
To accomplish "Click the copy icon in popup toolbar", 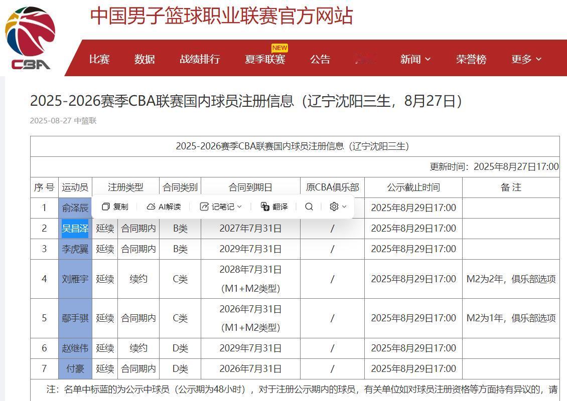I will (x=105, y=207).
